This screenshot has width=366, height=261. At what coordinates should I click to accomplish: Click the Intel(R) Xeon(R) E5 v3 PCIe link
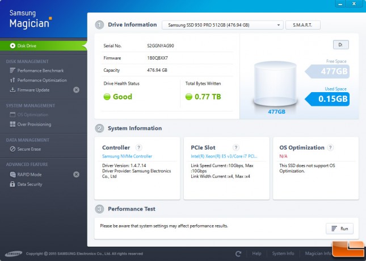(x=224, y=156)
